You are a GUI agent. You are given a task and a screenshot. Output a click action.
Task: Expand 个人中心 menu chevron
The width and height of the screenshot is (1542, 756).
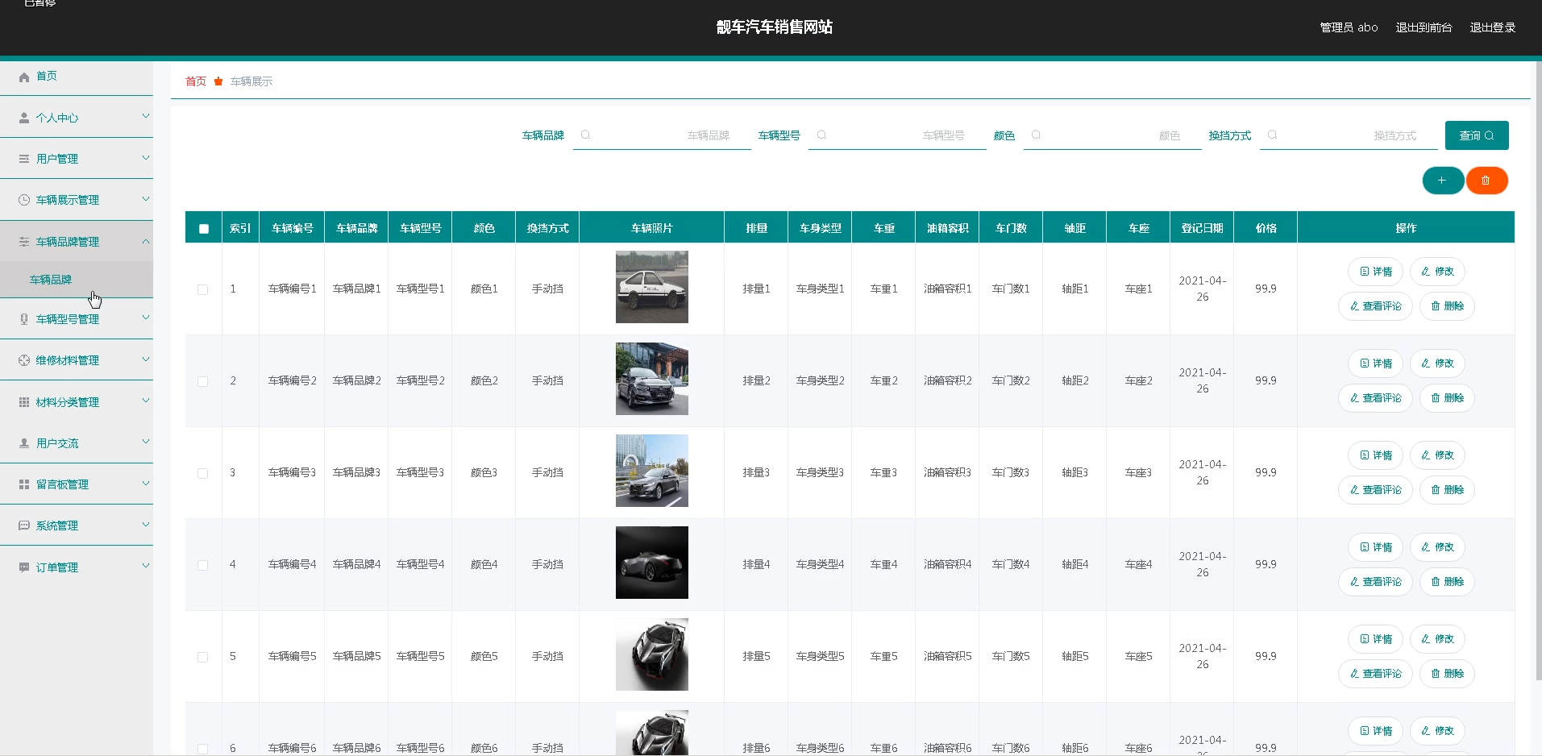pos(146,116)
